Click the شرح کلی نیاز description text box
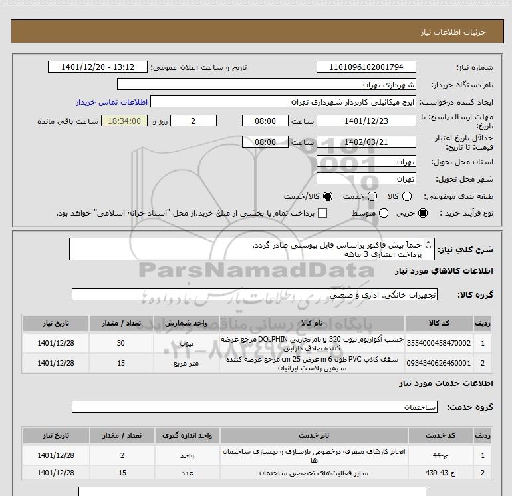 [x=252, y=249]
